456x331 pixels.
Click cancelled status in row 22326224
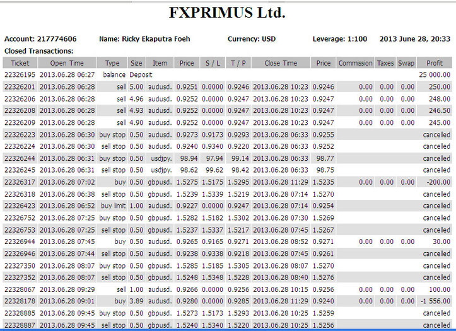(x=436, y=146)
